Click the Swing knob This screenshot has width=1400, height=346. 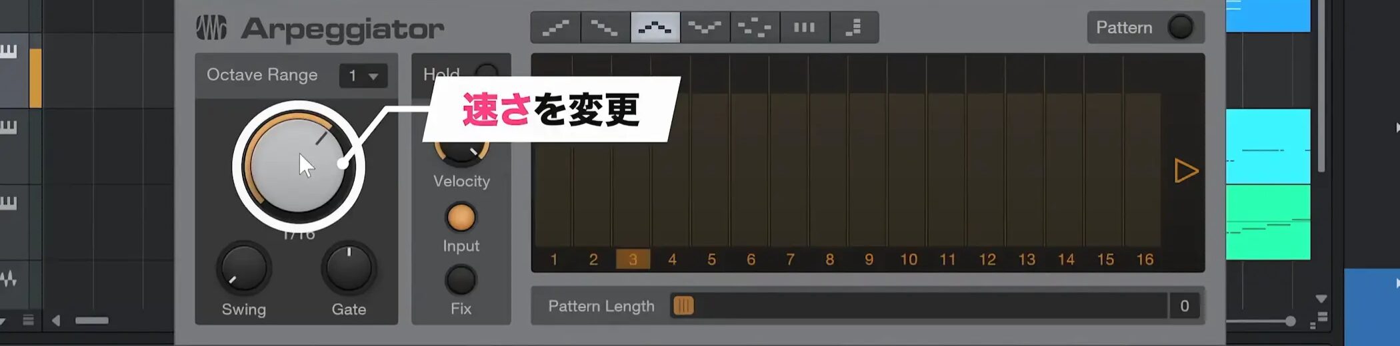click(x=243, y=268)
